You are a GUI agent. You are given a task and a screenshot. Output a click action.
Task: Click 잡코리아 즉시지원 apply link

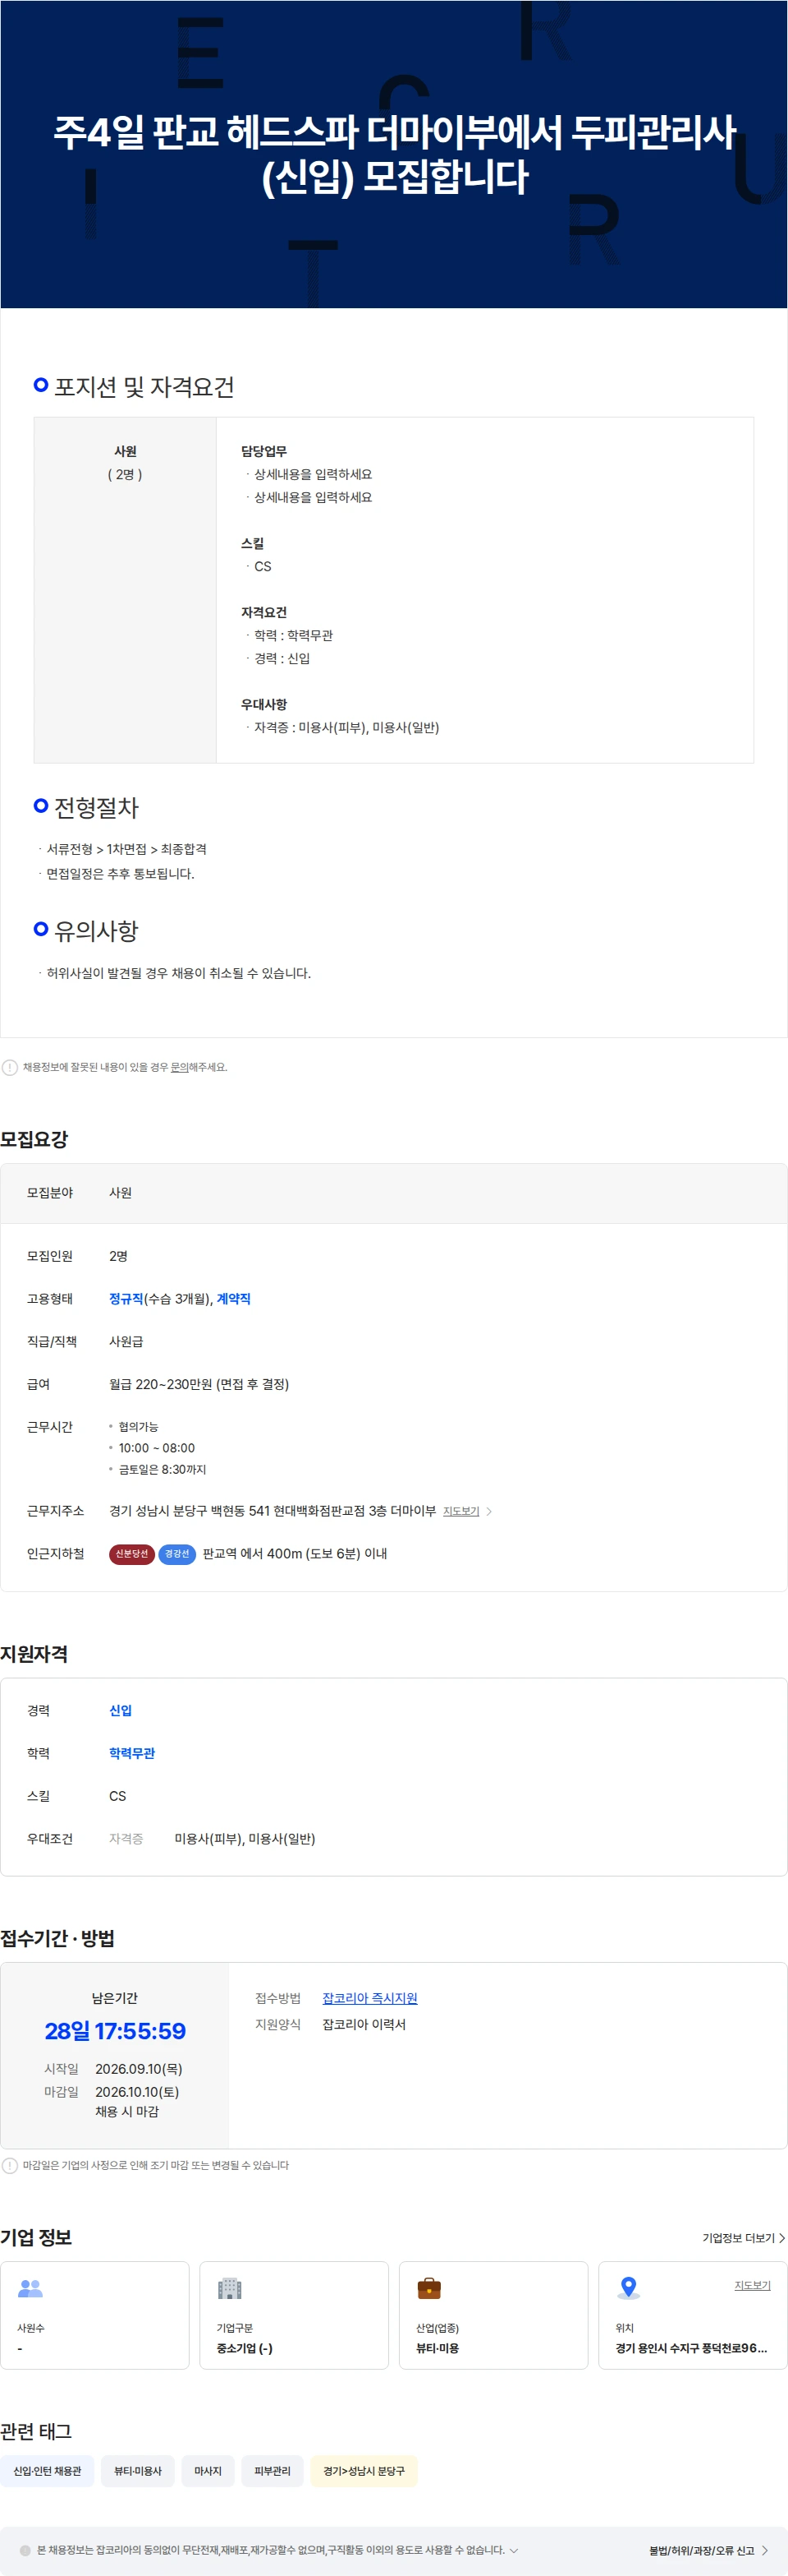coord(369,1998)
